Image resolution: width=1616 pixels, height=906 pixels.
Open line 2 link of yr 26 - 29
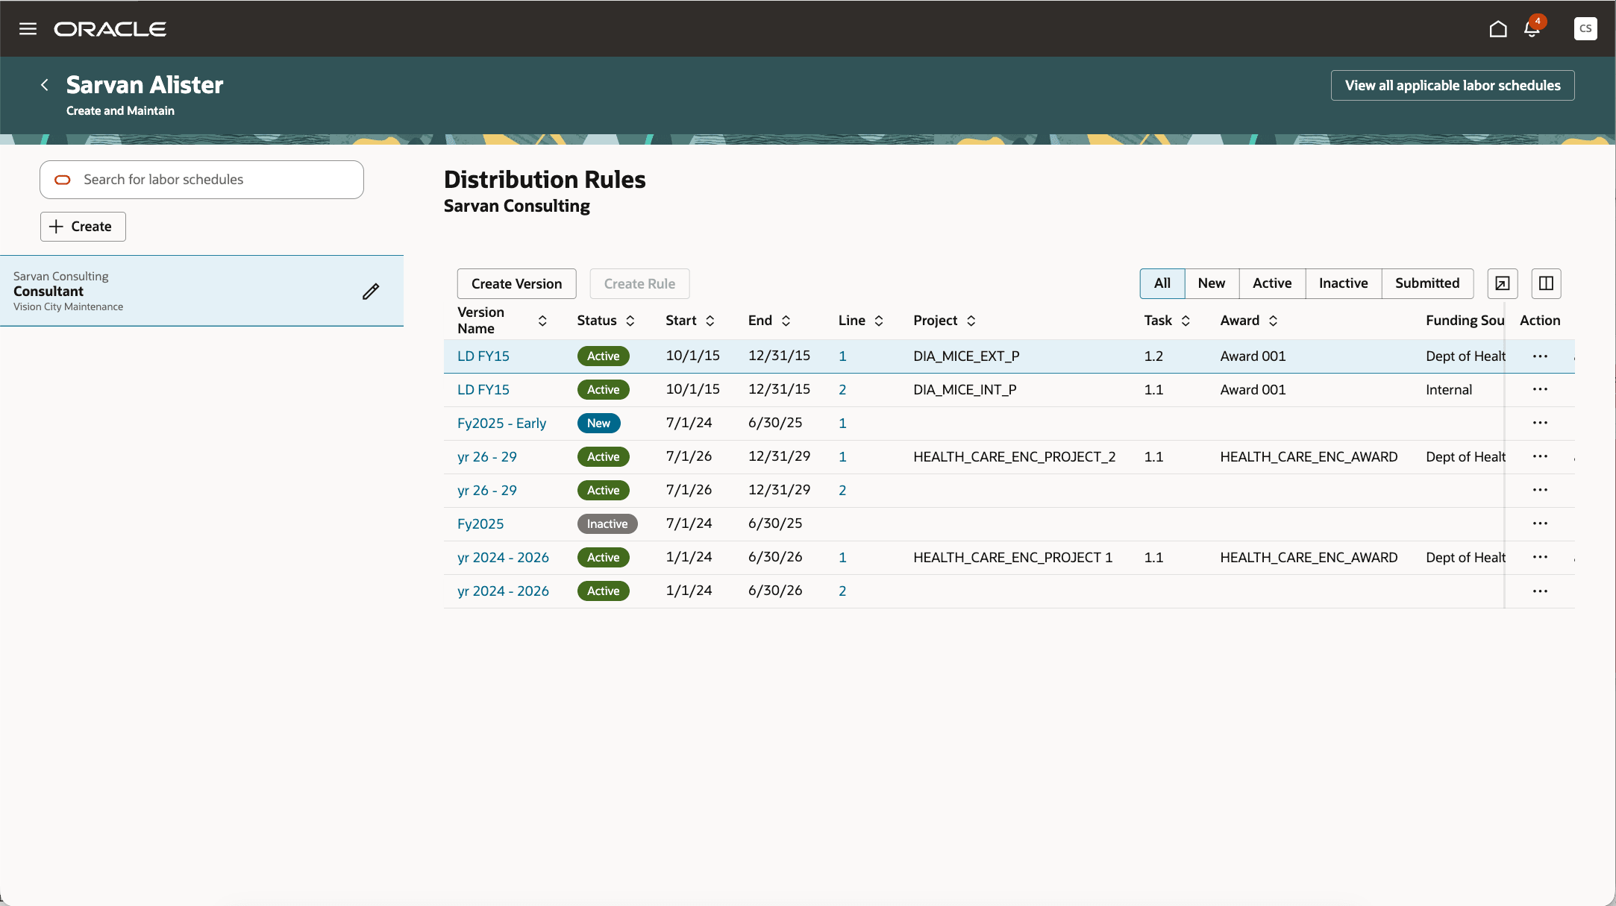pos(842,491)
